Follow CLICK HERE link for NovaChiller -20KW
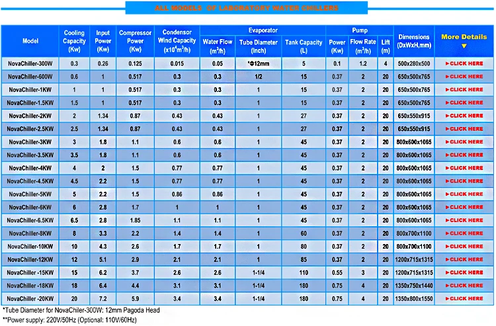 pyautogui.click(x=464, y=298)
